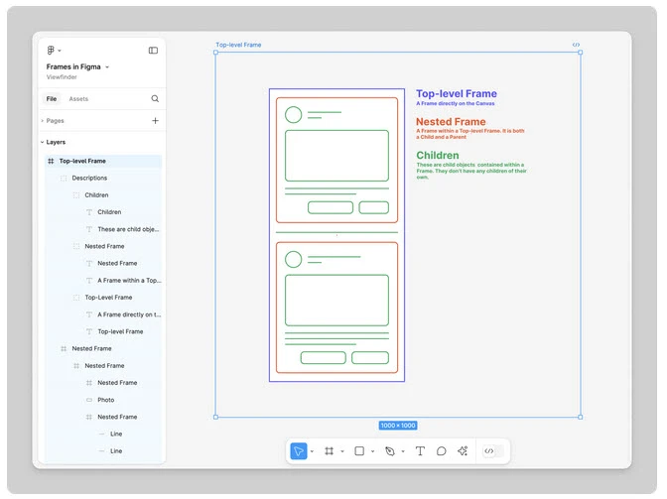Image resolution: width=667 pixels, height=499 pixels.
Task: Switch to the File tab
Action: click(x=52, y=98)
